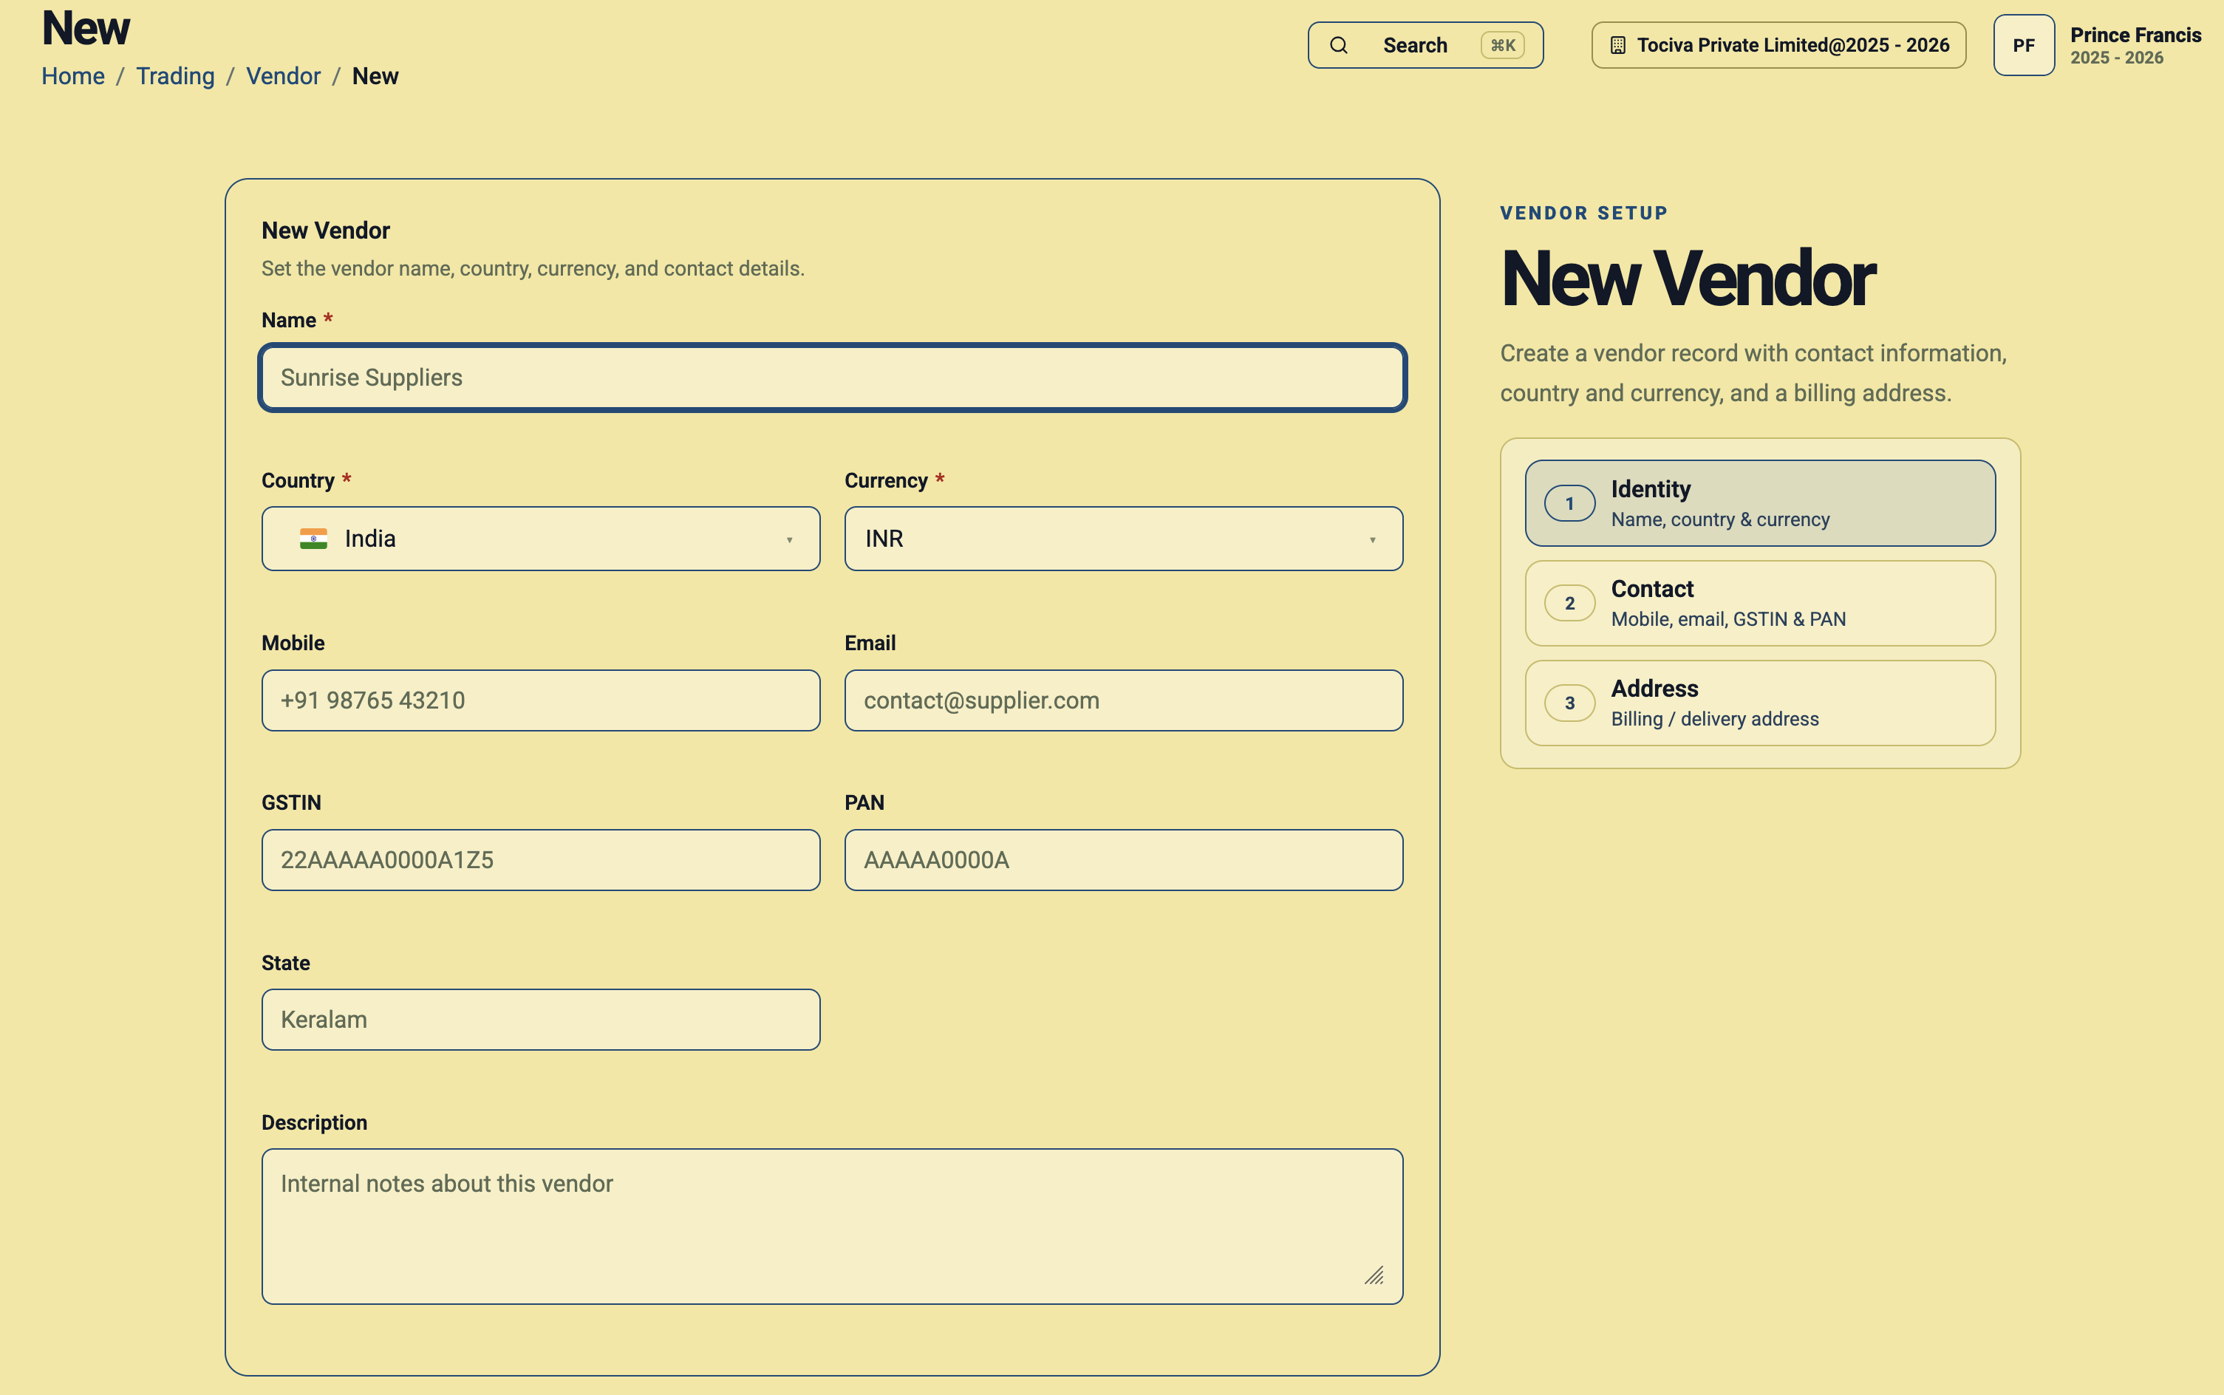Image resolution: width=2224 pixels, height=1395 pixels.
Task: Click the Description textarea resize handle
Action: coord(1374,1275)
